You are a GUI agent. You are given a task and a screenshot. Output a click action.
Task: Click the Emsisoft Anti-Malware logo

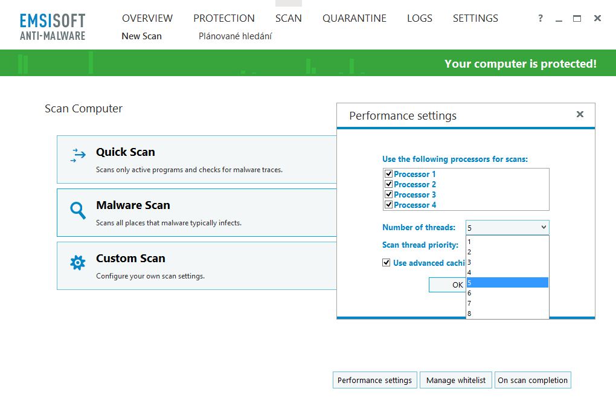click(53, 27)
